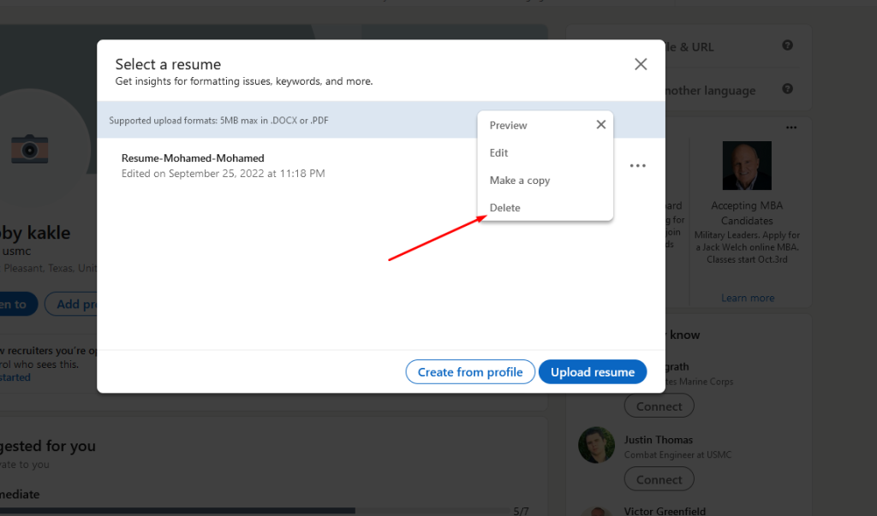Pick Make a copy from the menu
The width and height of the screenshot is (877, 516).
519,181
